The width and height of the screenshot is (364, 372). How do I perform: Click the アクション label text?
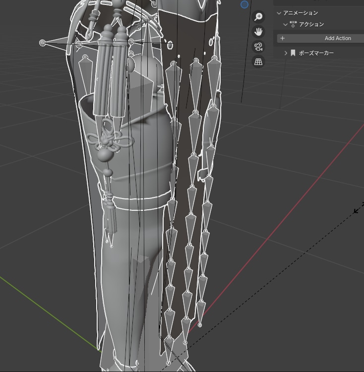click(x=311, y=24)
